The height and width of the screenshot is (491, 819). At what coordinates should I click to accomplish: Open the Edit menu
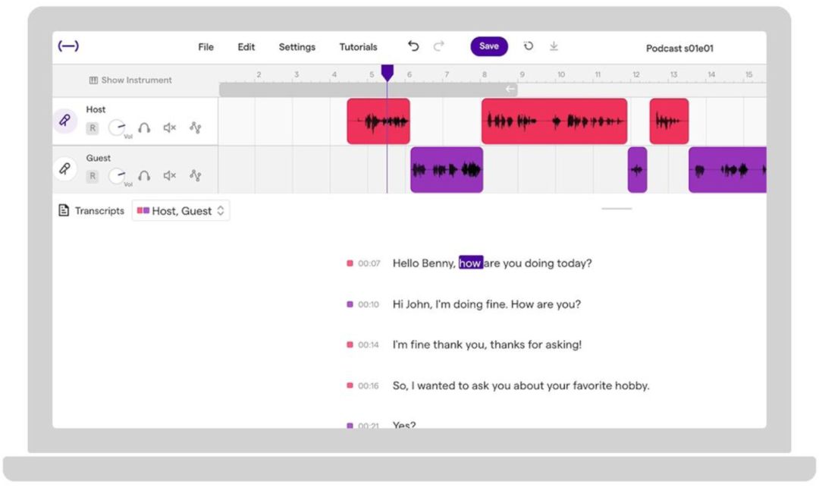pos(246,47)
